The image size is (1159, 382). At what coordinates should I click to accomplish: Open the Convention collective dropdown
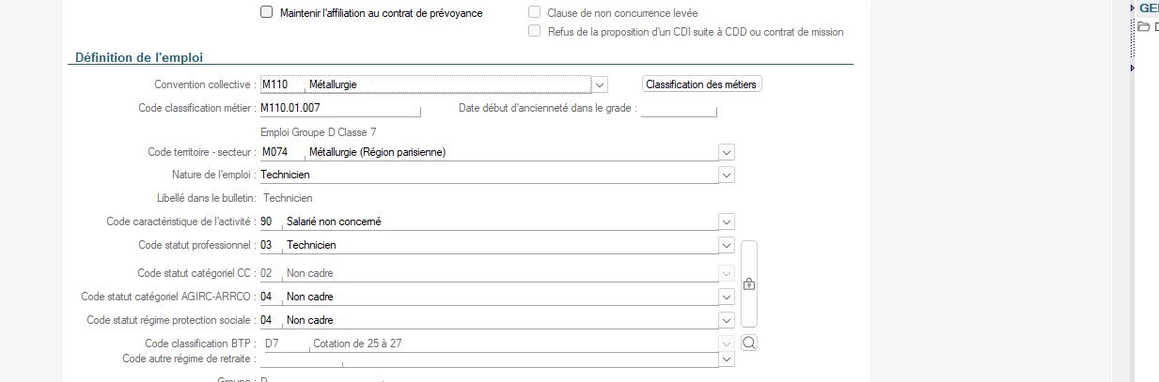pos(601,84)
